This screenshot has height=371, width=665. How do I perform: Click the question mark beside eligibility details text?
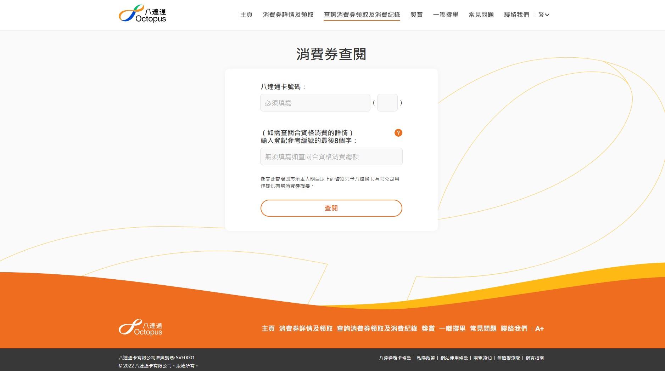pyautogui.click(x=398, y=133)
